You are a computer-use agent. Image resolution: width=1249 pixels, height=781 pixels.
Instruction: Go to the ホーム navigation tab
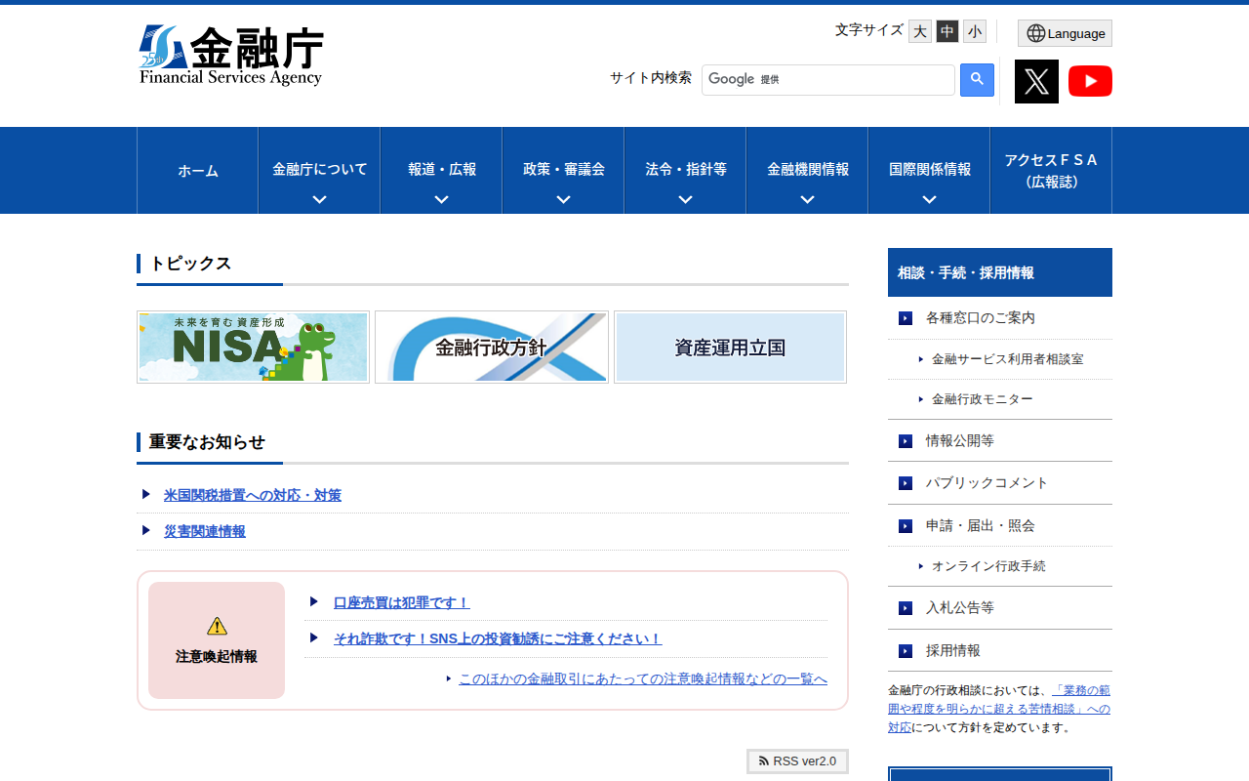pyautogui.click(x=198, y=171)
